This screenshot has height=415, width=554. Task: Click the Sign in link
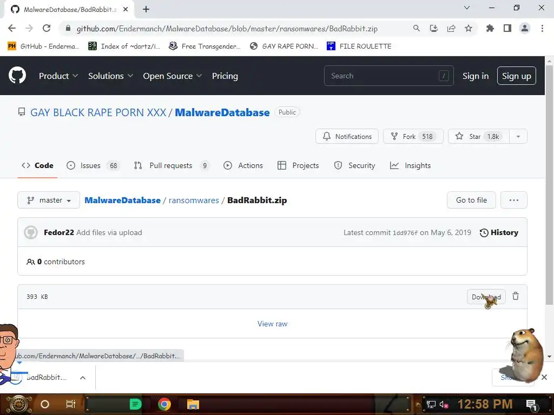pyautogui.click(x=476, y=76)
